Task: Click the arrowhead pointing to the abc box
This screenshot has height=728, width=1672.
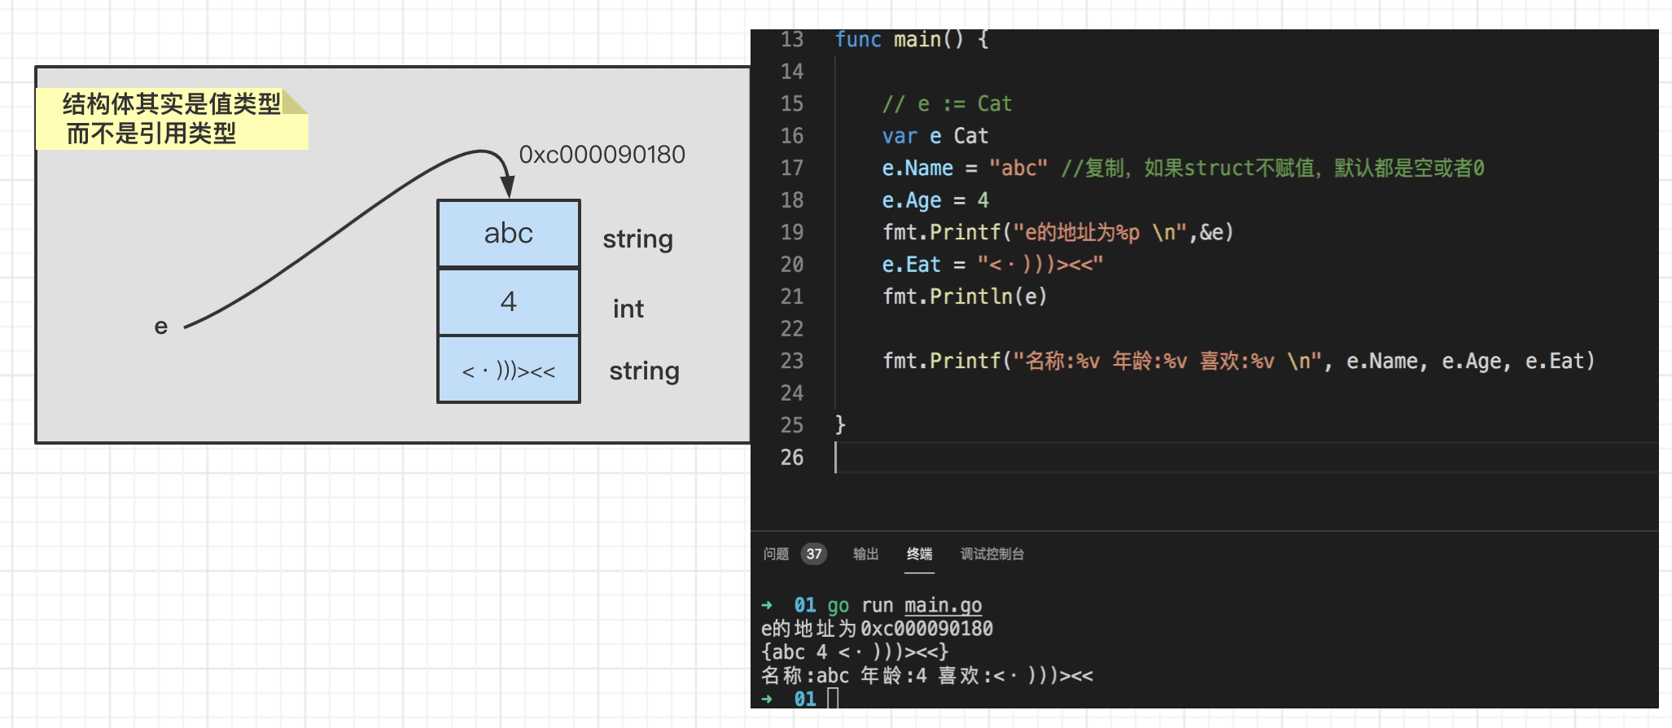Action: [507, 188]
